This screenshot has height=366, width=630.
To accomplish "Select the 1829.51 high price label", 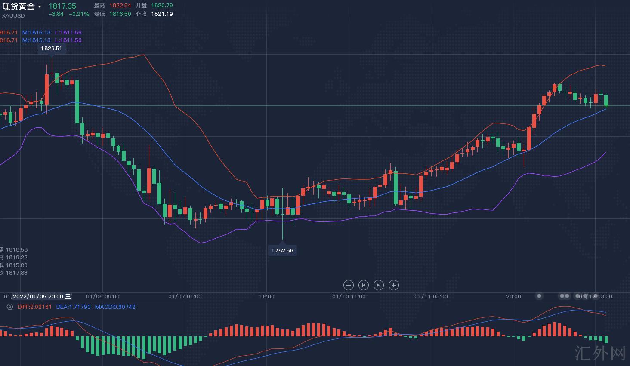I will click(x=51, y=49).
